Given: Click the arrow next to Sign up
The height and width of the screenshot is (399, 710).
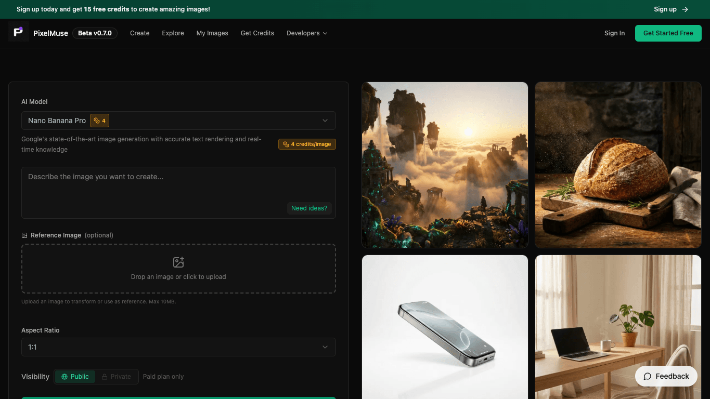Looking at the screenshot, I should click(685, 9).
